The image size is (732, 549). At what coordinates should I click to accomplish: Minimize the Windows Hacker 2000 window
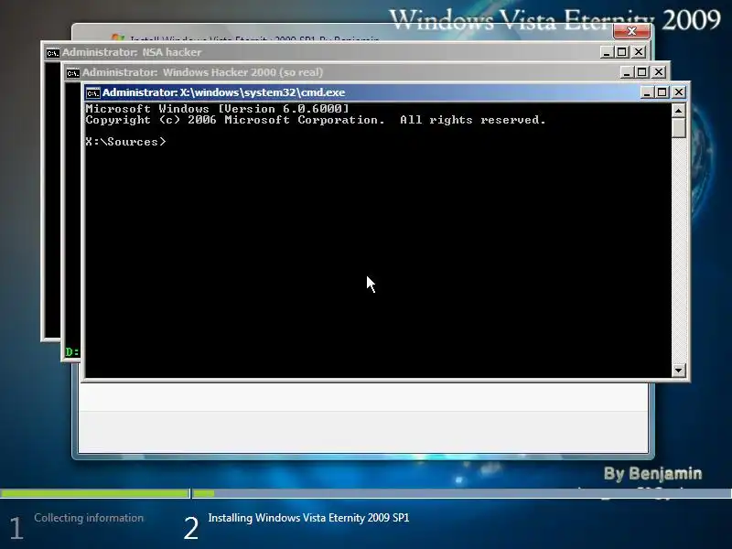click(x=627, y=72)
